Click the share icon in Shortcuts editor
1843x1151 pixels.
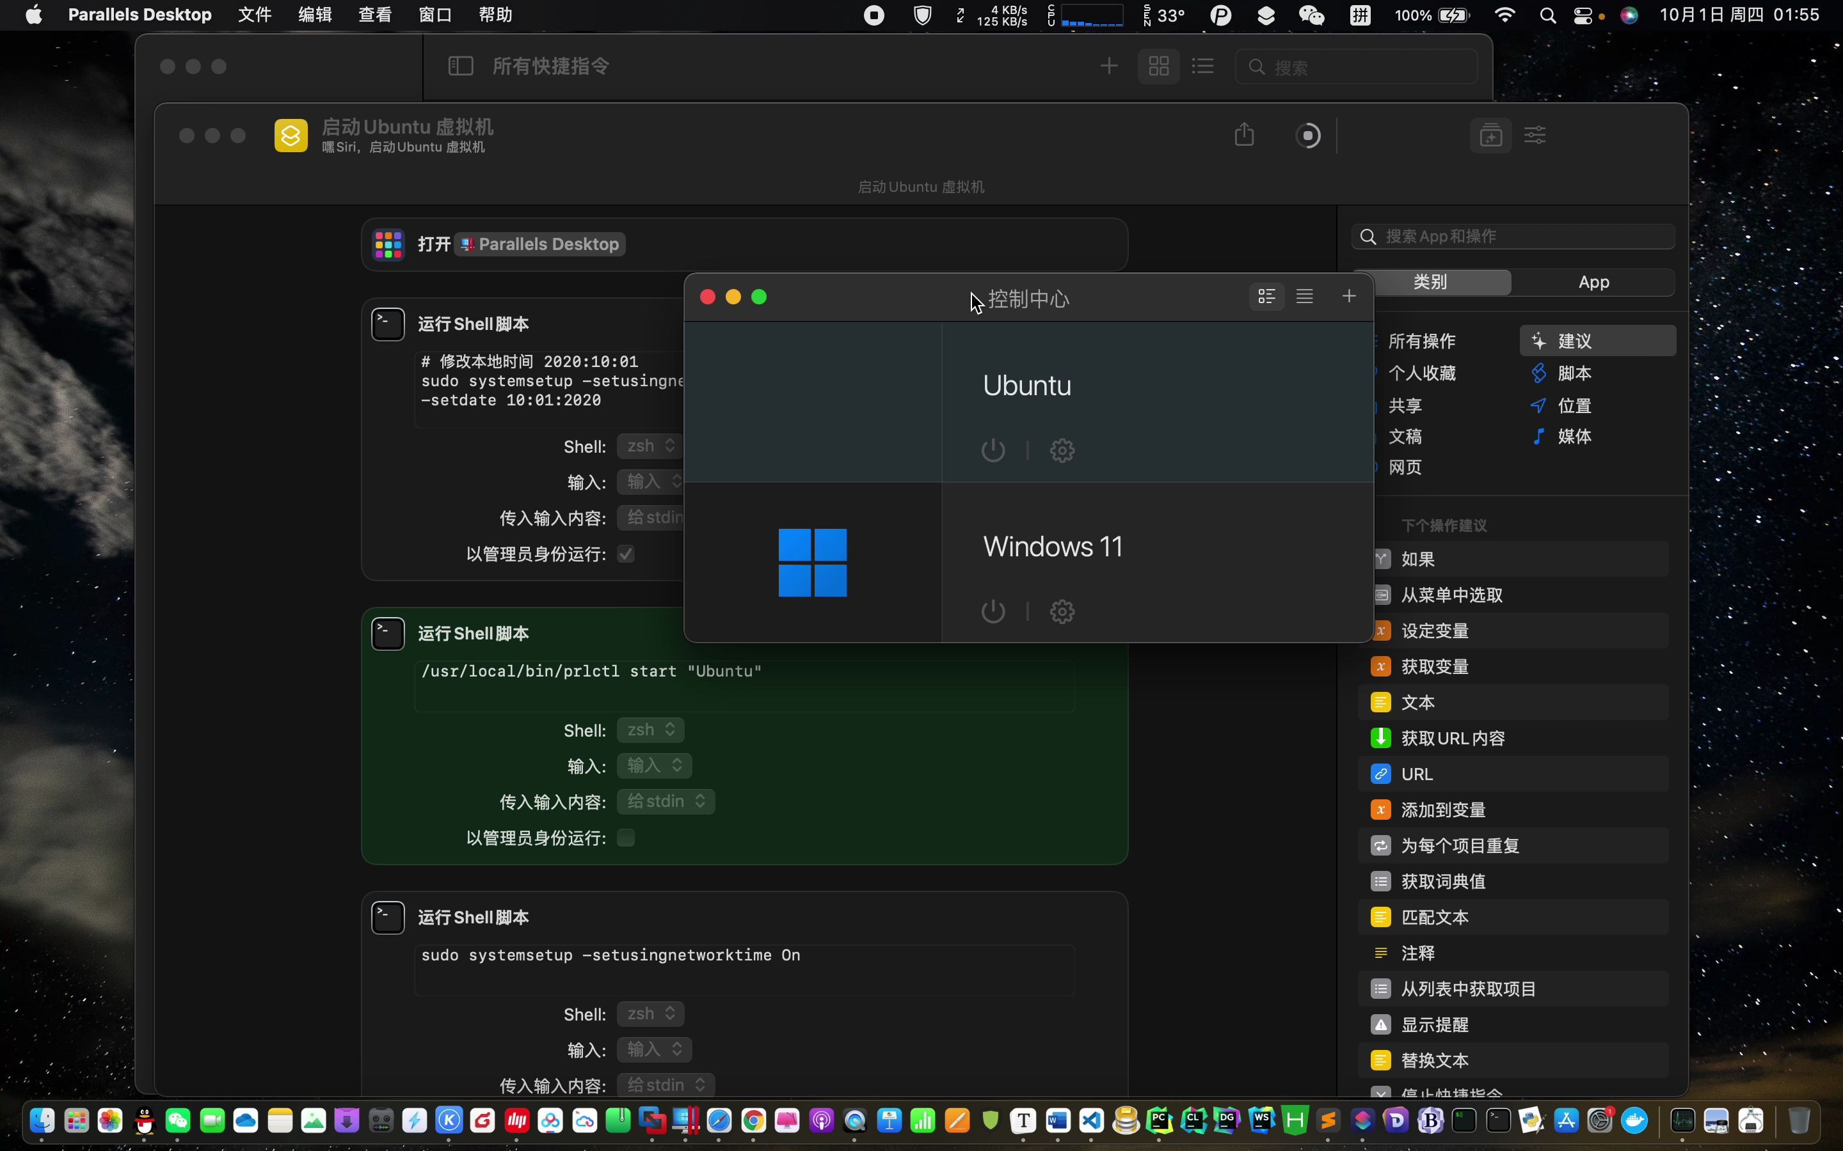click(1243, 135)
